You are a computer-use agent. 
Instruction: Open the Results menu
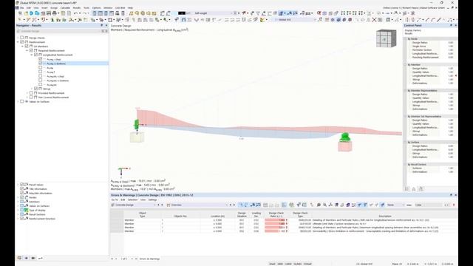77,8
